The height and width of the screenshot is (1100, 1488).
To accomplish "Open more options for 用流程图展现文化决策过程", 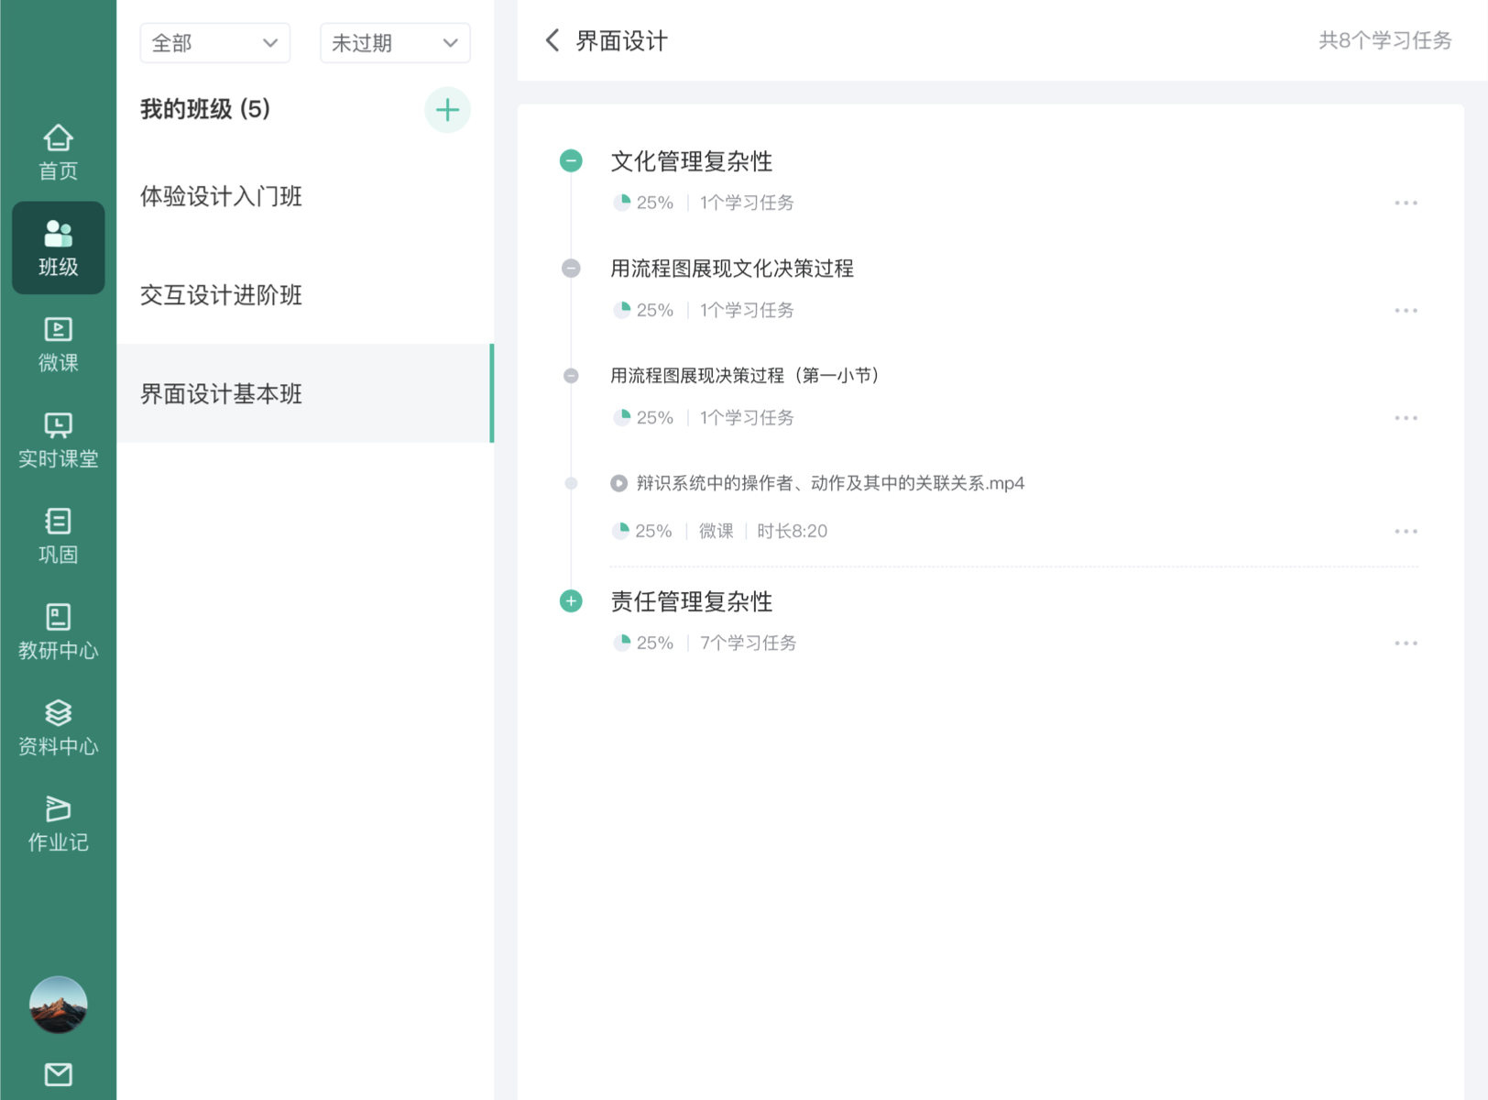I will [1406, 311].
